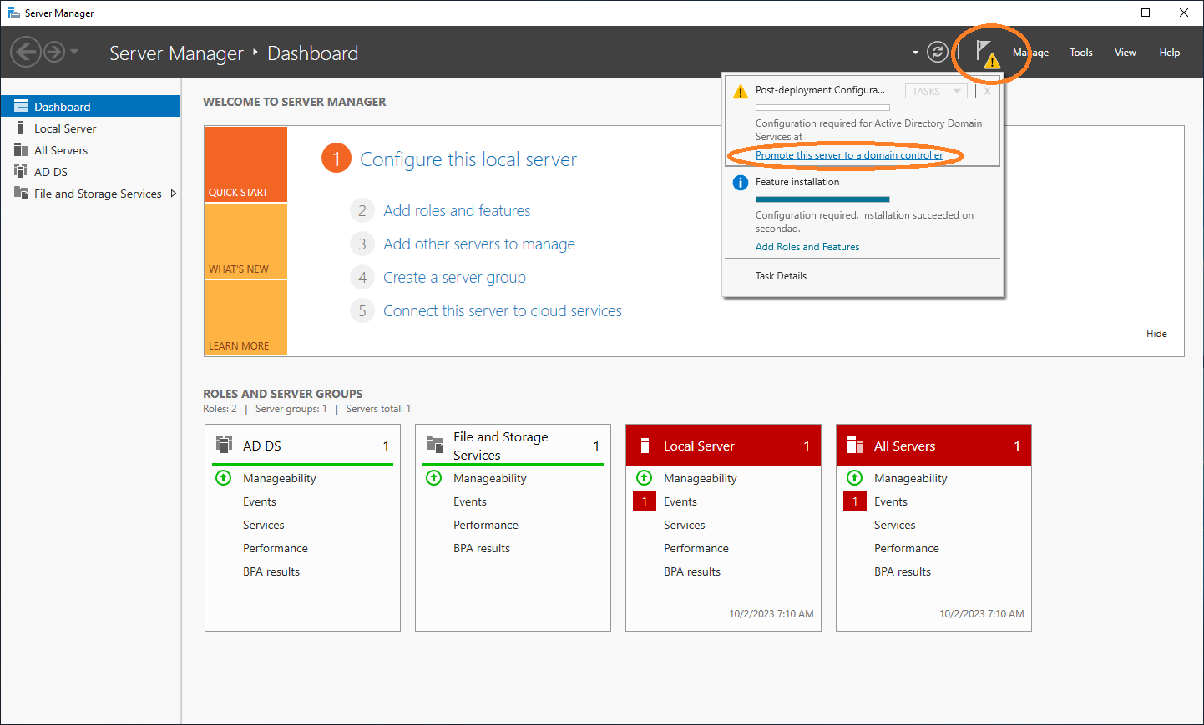The height and width of the screenshot is (725, 1204).
Task: Click the AD DS tile icon
Action: (x=224, y=445)
